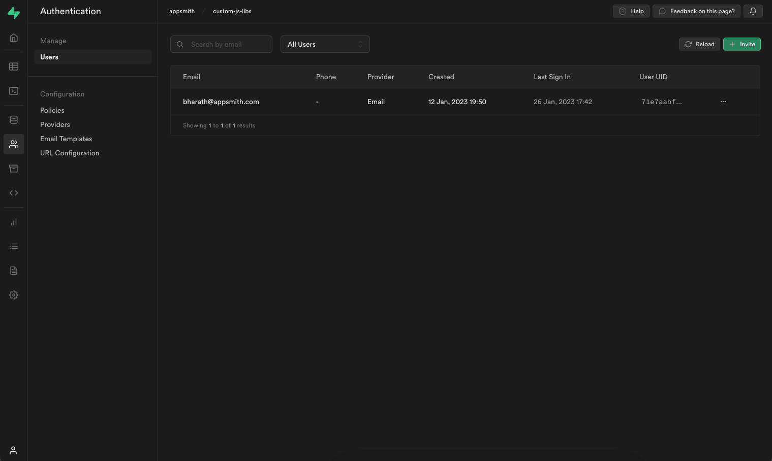This screenshot has height=461, width=772.
Task: Open Edge Functions code brackets icon
Action: [14, 193]
